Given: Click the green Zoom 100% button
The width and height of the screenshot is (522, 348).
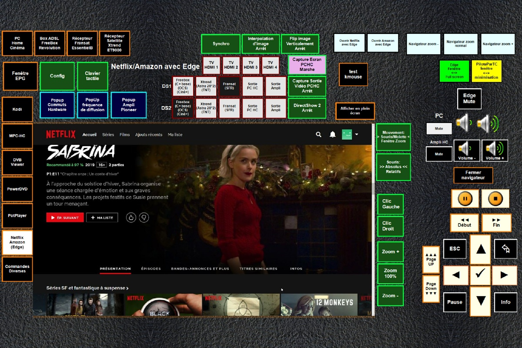Looking at the screenshot, I should coord(390,273).
